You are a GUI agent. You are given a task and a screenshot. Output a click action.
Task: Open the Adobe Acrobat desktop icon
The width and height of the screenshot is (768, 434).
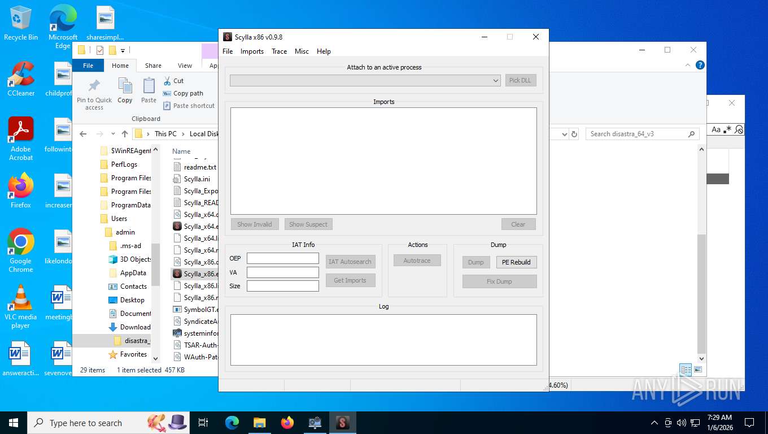pyautogui.click(x=21, y=139)
